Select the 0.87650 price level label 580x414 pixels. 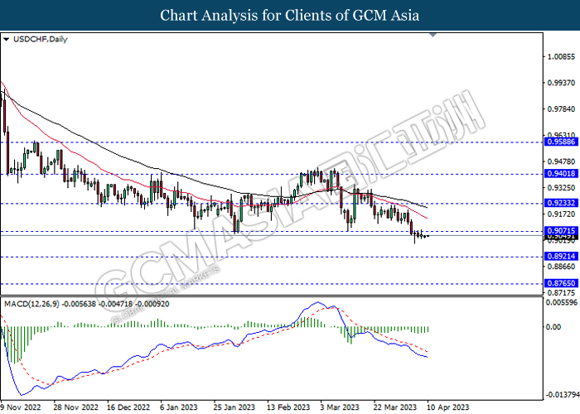pos(562,283)
